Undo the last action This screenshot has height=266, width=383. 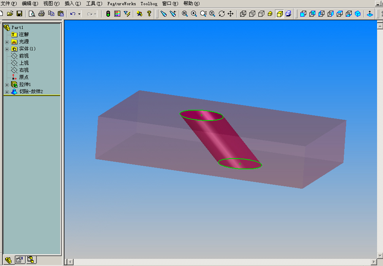[73, 14]
